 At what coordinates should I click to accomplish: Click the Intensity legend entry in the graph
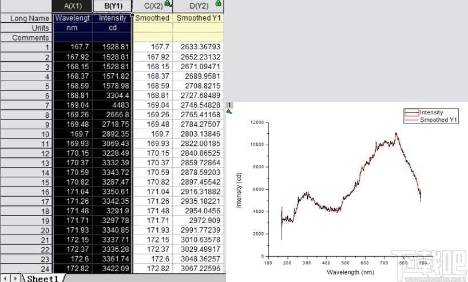click(431, 112)
